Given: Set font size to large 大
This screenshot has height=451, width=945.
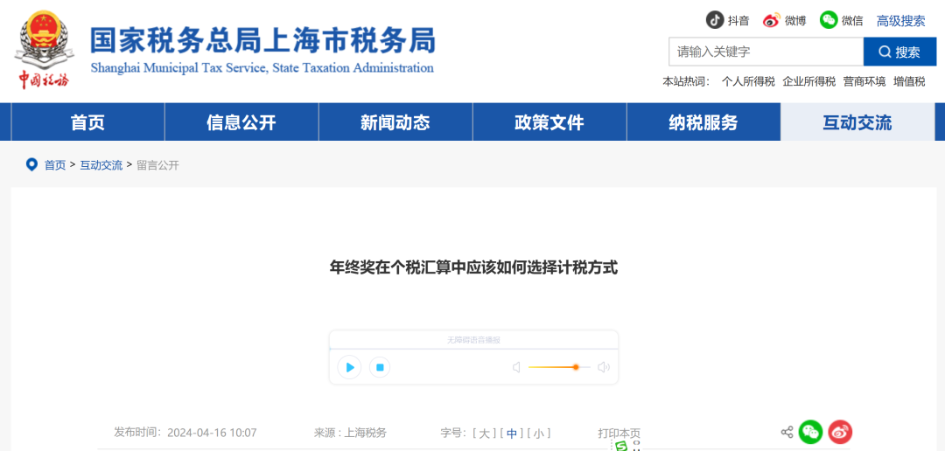Looking at the screenshot, I should point(485,433).
